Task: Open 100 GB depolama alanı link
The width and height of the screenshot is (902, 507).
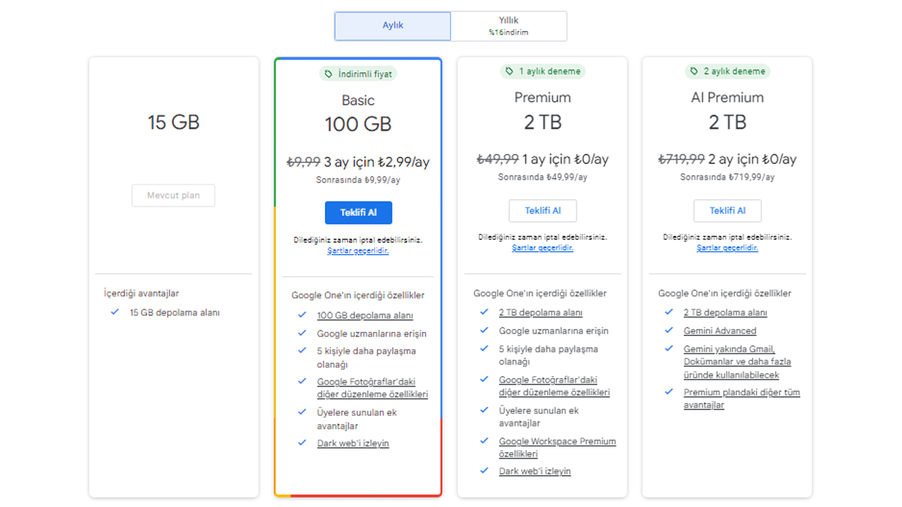Action: [365, 315]
